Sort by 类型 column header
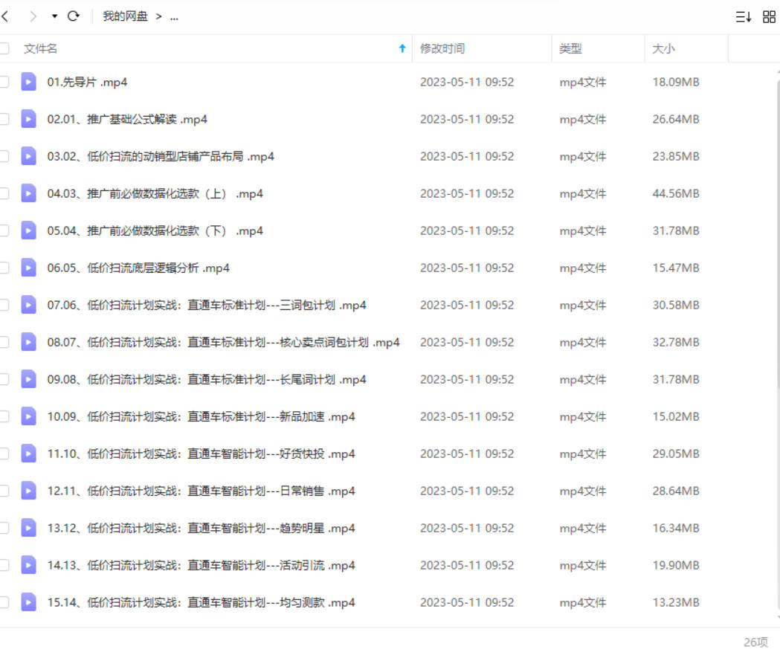This screenshot has width=780, height=655. pos(570,49)
